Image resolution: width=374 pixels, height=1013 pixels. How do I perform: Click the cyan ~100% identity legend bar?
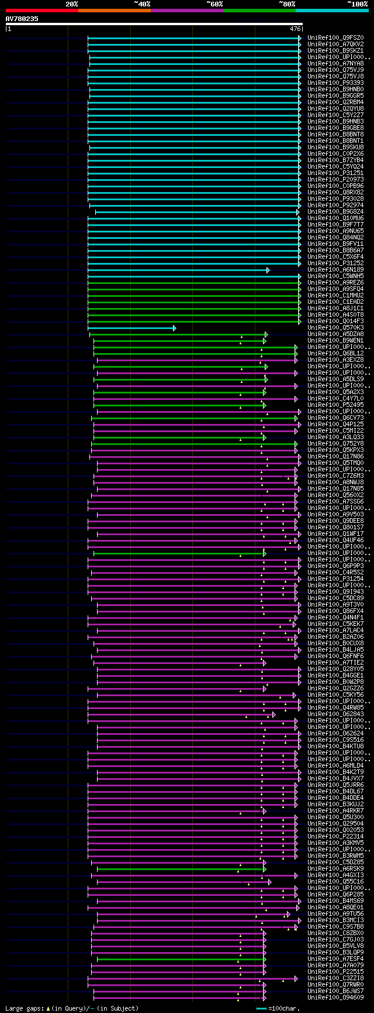tap(331, 11)
